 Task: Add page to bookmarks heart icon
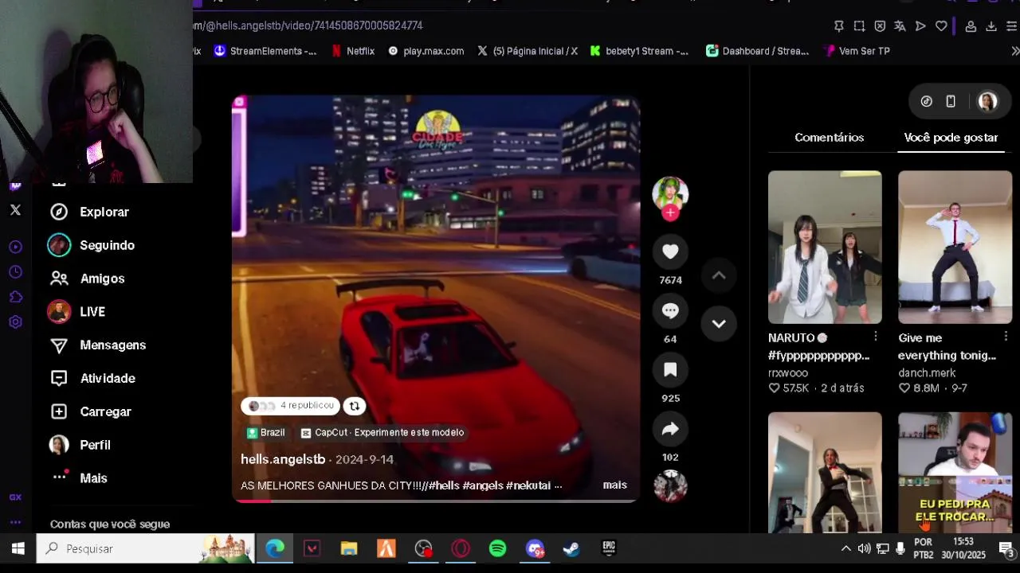941,26
